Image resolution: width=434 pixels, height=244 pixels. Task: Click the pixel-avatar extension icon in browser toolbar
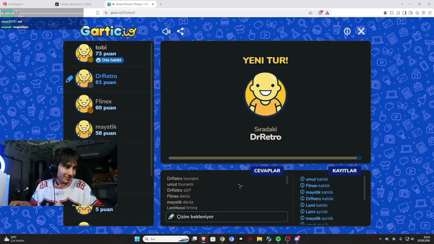pyautogui.click(x=385, y=13)
